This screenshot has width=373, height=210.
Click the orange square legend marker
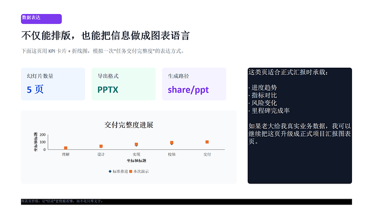coord(131,172)
